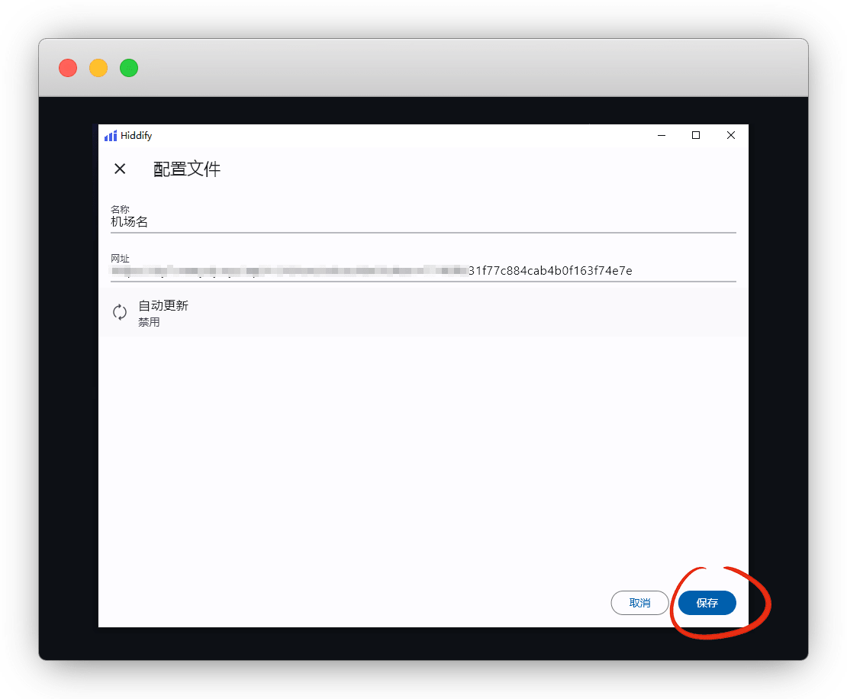This screenshot has height=699, width=847.
Task: Click the 禁用 status under 自动更新
Action: coord(149,322)
